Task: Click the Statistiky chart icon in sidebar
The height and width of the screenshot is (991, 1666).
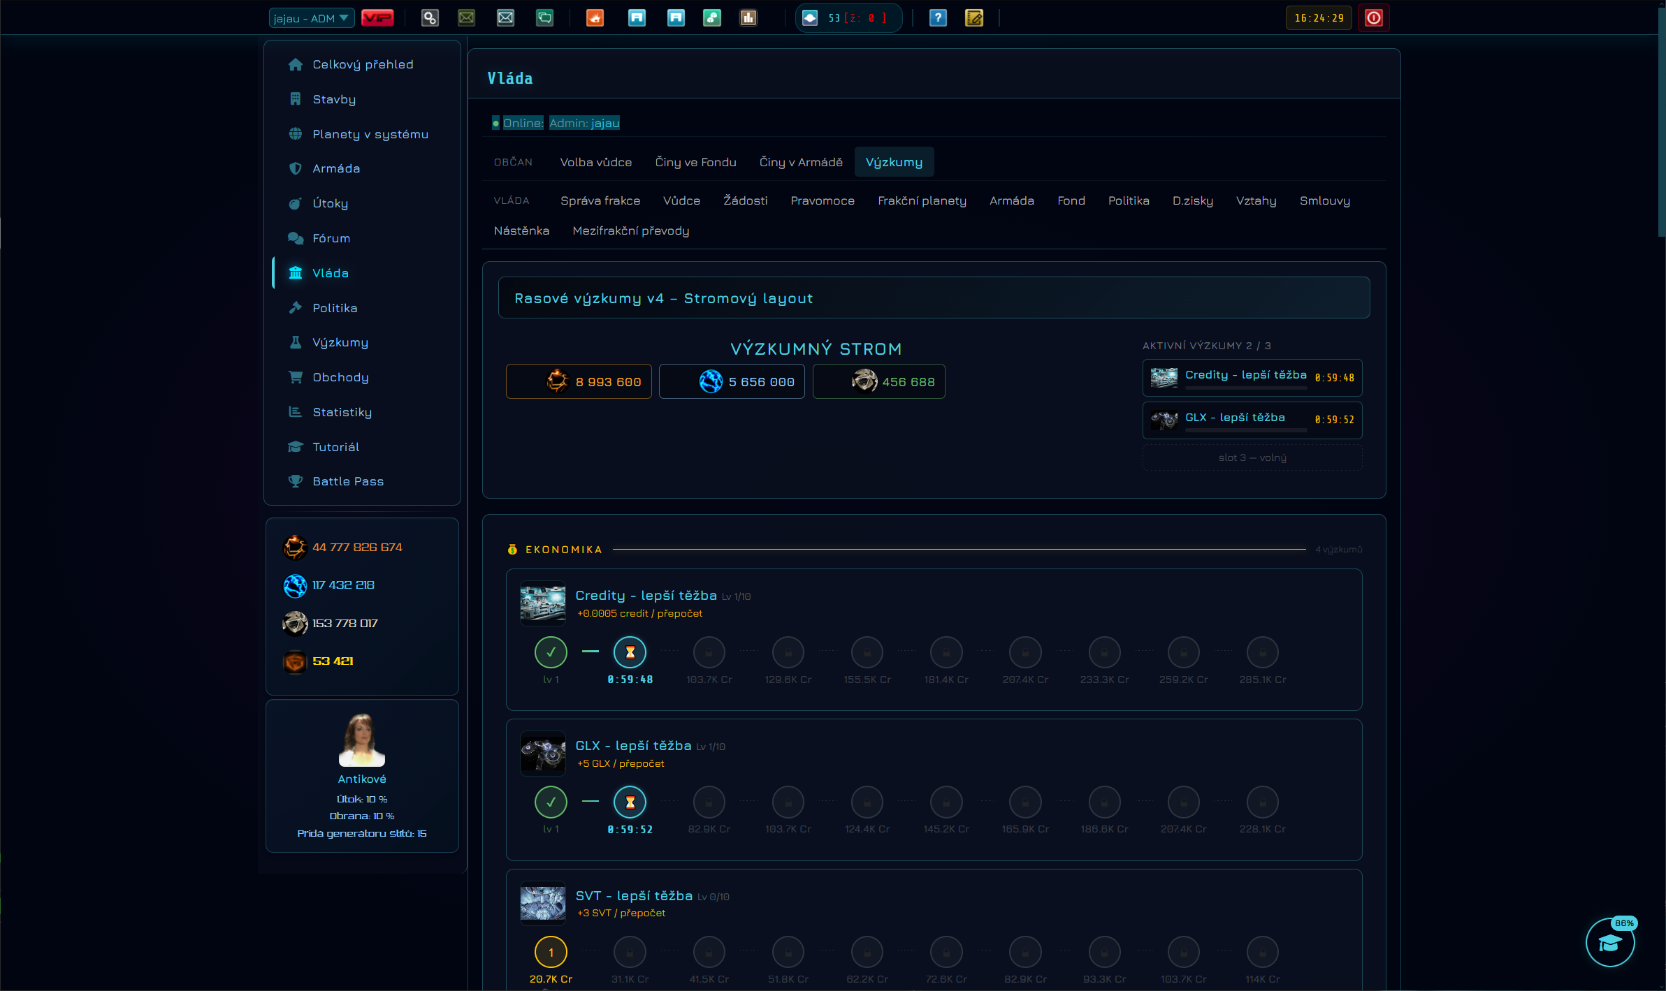Action: (x=296, y=412)
